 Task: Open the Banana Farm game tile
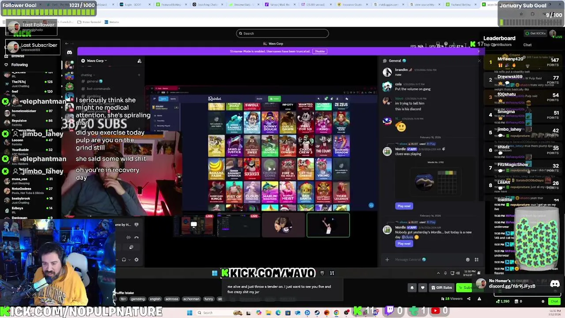coord(216,170)
